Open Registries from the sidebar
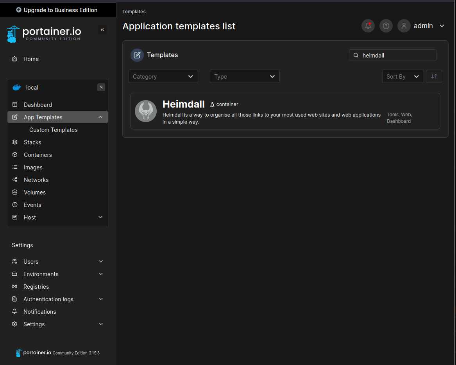456x365 pixels. pyautogui.click(x=36, y=287)
